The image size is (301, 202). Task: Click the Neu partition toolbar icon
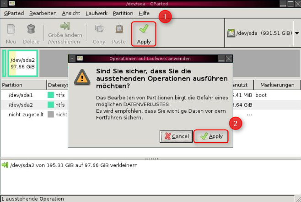point(11,29)
